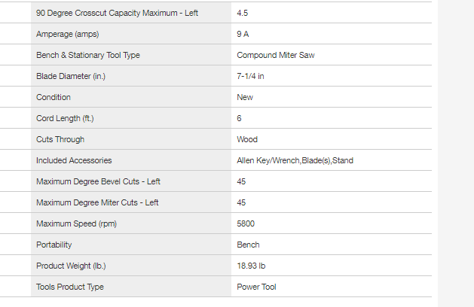Screen dimensions: 474x307
Task: Click the "7-1/4 in" blade diameter value
Action: pos(250,76)
